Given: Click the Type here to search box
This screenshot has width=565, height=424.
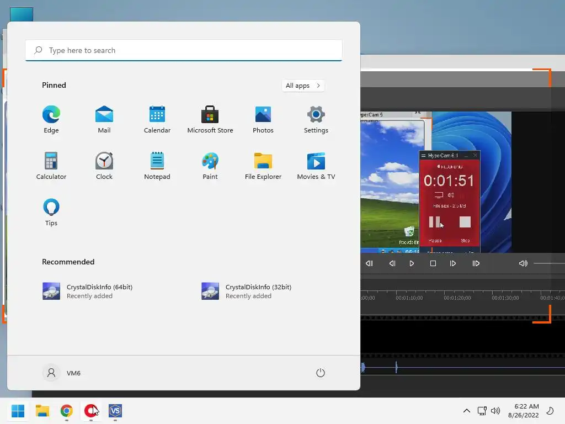Looking at the screenshot, I should pos(184,50).
